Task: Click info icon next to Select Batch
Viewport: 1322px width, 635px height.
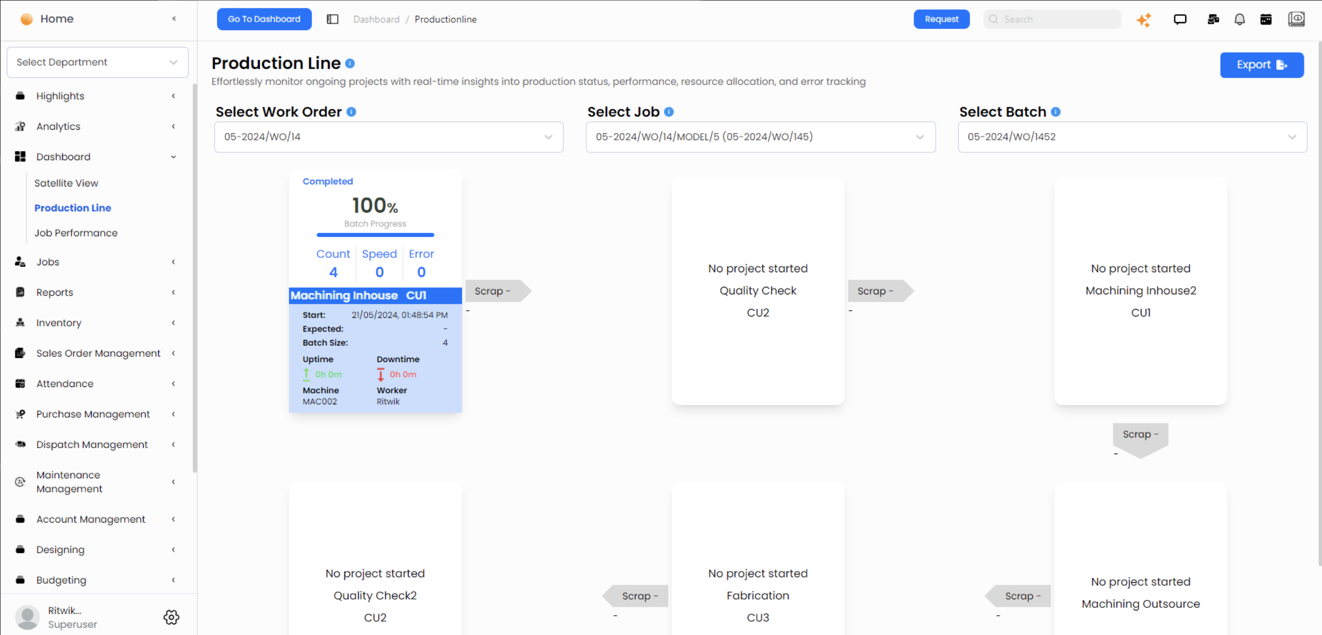Action: [x=1056, y=112]
